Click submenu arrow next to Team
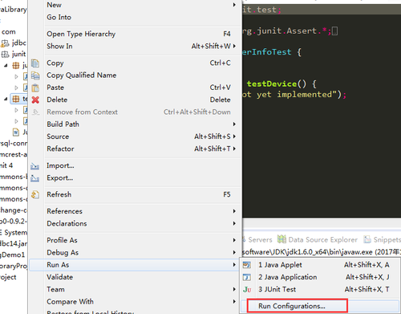The image size is (401, 314). click(x=234, y=289)
